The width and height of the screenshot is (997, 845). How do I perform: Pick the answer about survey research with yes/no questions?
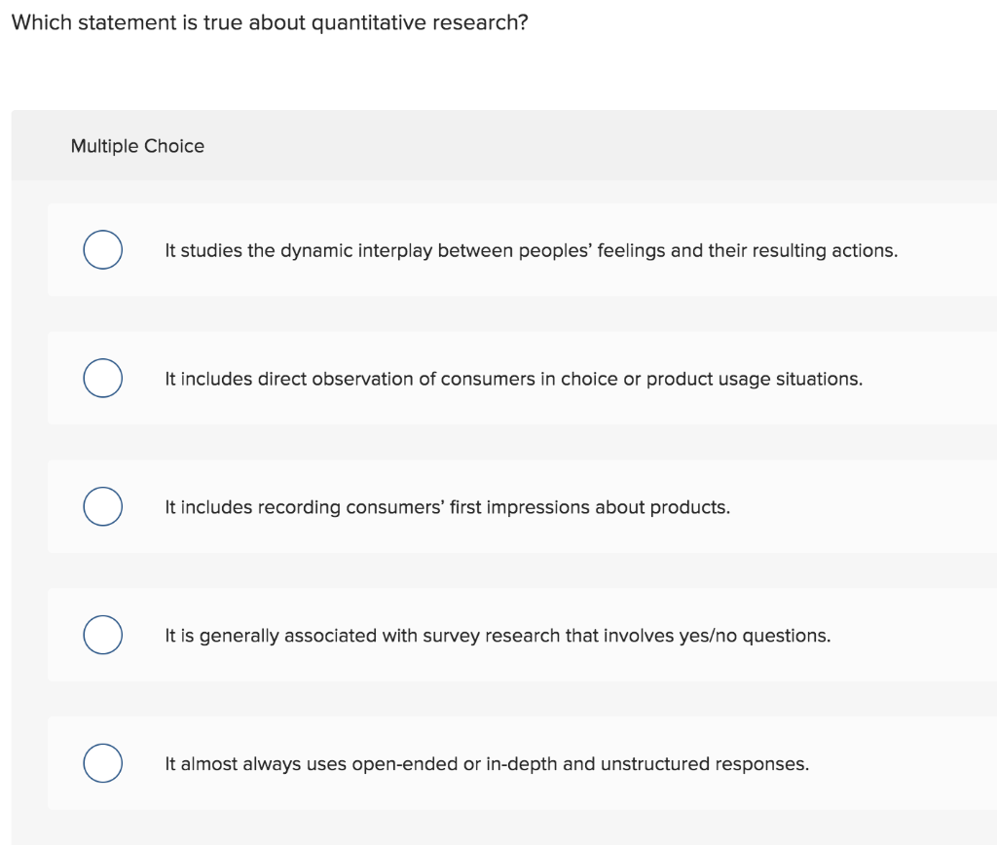point(497,635)
